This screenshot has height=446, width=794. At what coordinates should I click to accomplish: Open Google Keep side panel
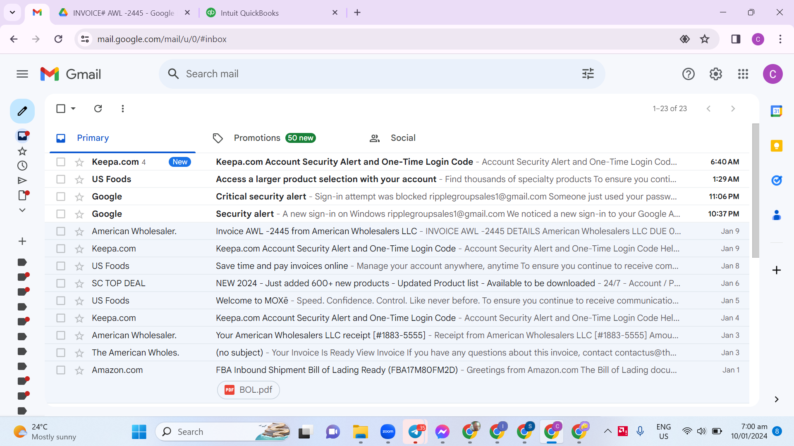pos(777,146)
